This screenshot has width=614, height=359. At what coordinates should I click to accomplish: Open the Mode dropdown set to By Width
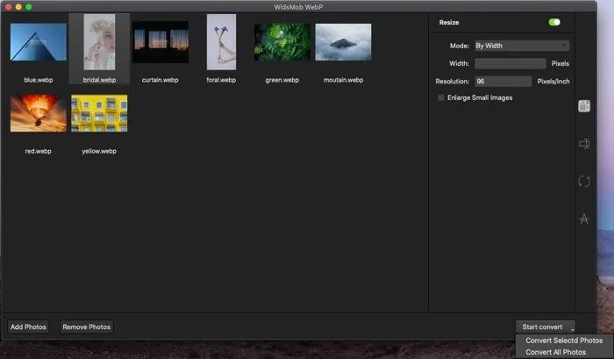(x=522, y=46)
